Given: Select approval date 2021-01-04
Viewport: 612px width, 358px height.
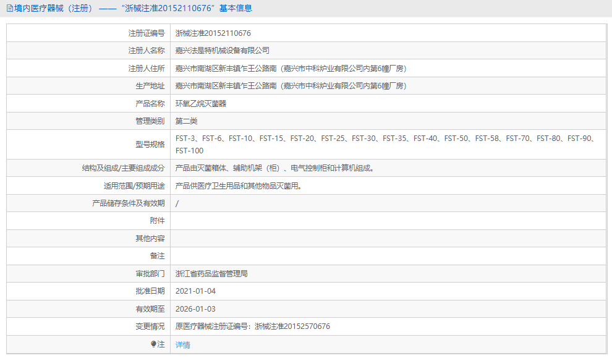Looking at the screenshot, I should click(x=195, y=291).
